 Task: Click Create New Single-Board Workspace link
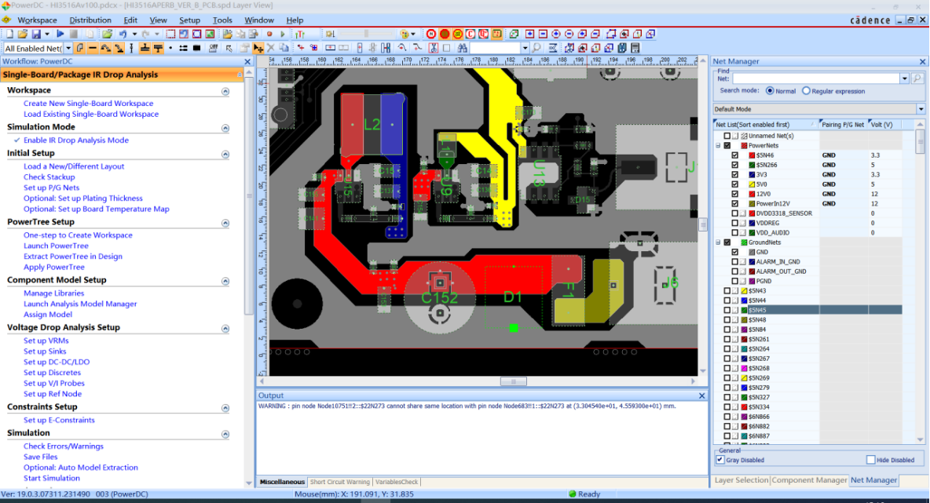[89, 104]
